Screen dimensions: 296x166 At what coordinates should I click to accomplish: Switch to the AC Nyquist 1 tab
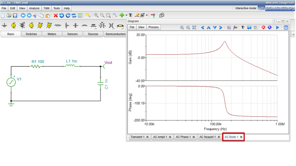(x=208, y=137)
